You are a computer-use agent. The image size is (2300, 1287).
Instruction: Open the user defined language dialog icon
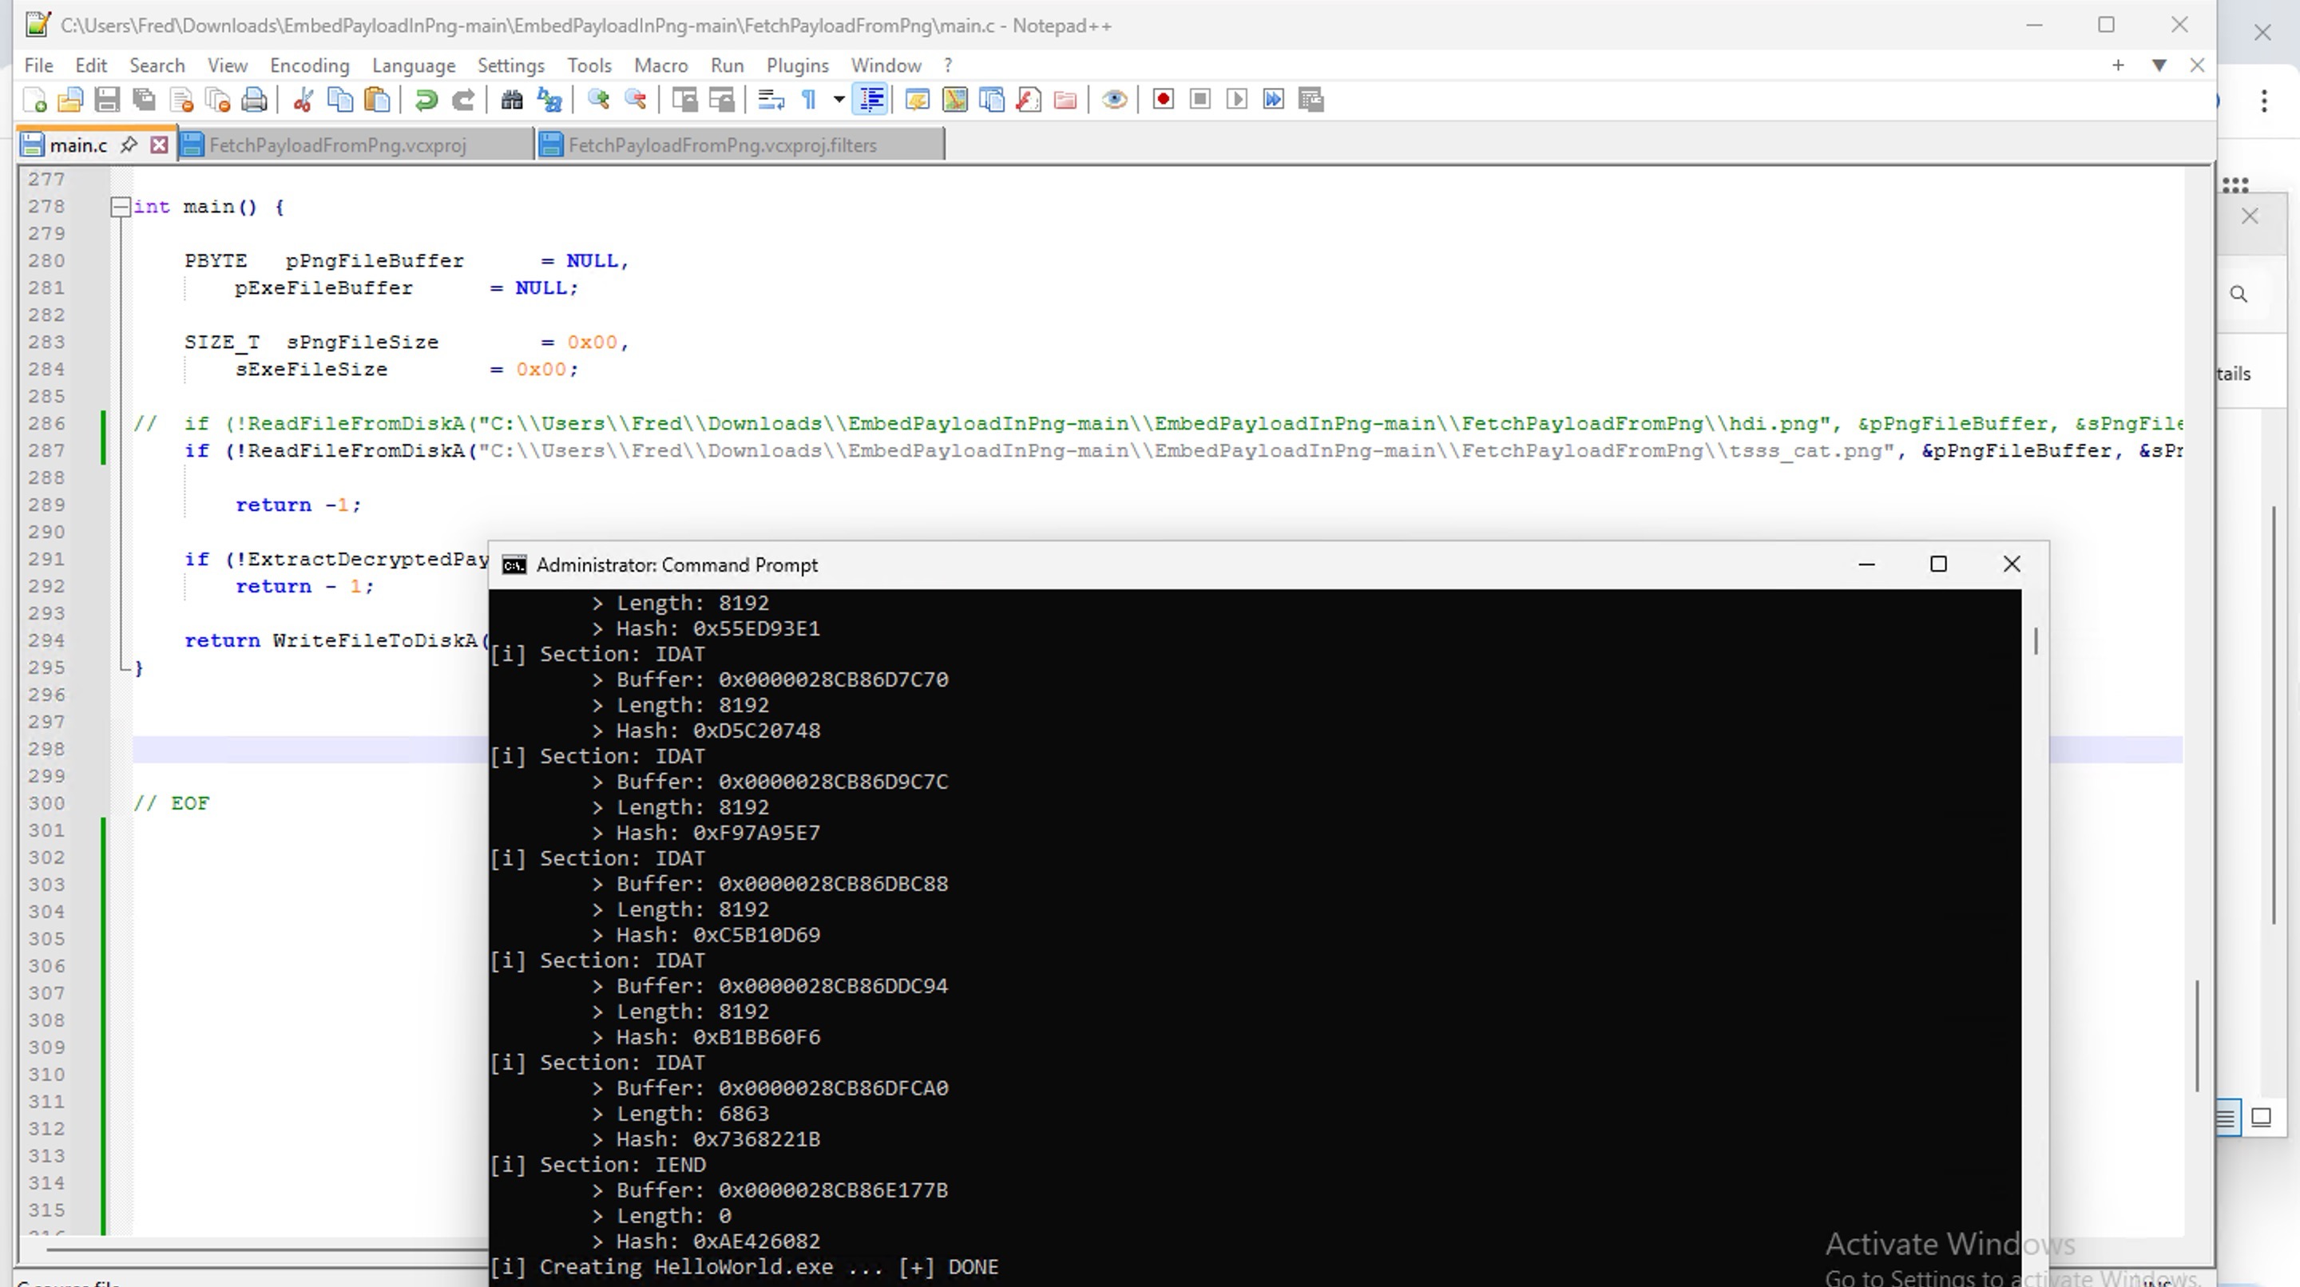click(917, 99)
